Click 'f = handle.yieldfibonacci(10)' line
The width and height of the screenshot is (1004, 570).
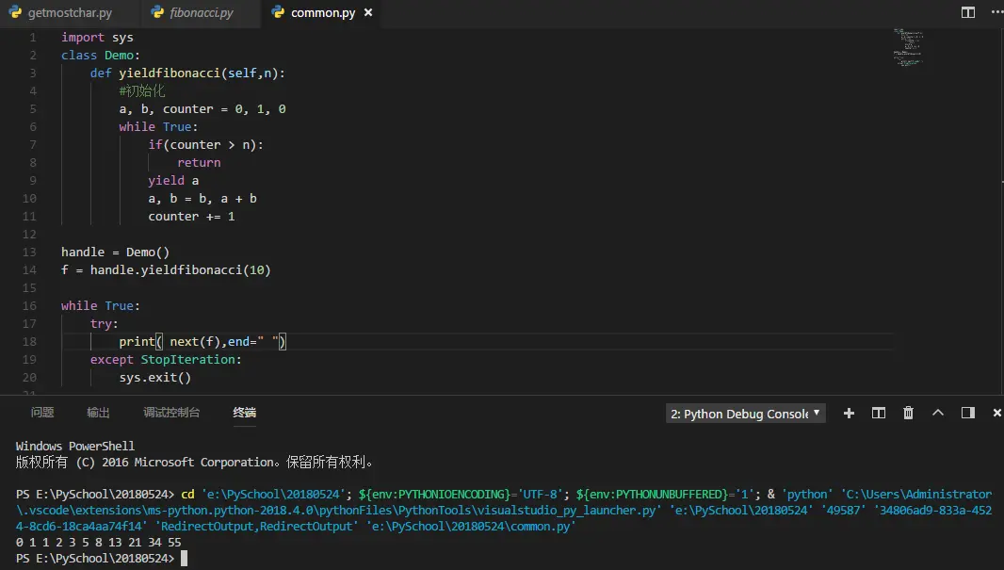(x=166, y=270)
